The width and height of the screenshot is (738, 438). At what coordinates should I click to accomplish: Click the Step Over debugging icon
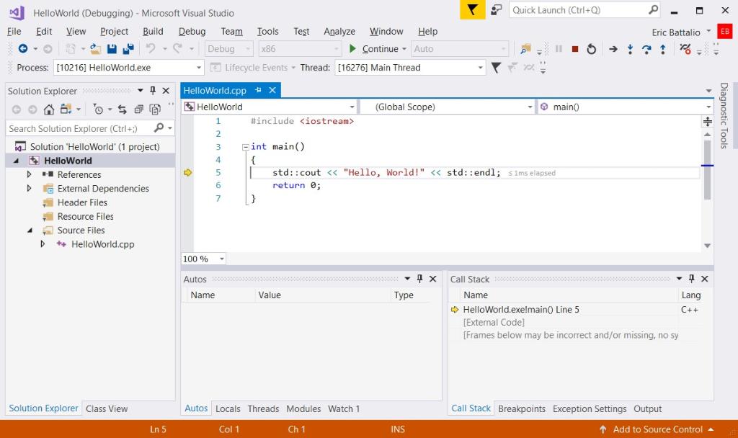646,50
